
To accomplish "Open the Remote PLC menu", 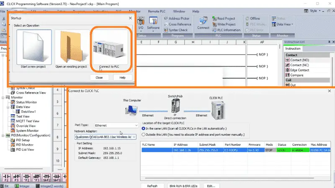I will click(157, 11).
